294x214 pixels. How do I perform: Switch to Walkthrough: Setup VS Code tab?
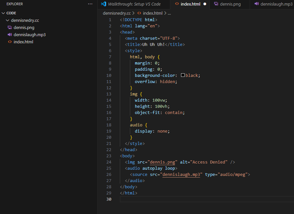(134, 4)
